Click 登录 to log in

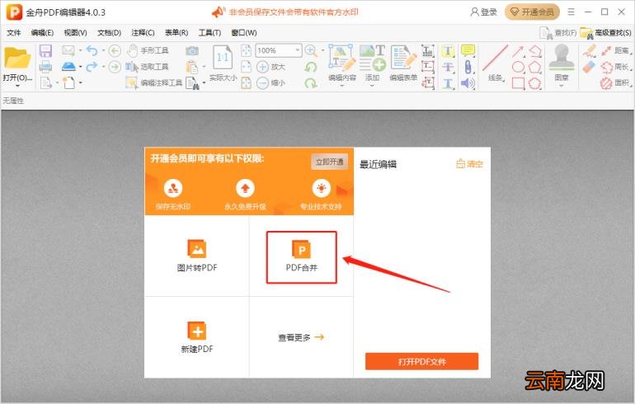[x=483, y=12]
